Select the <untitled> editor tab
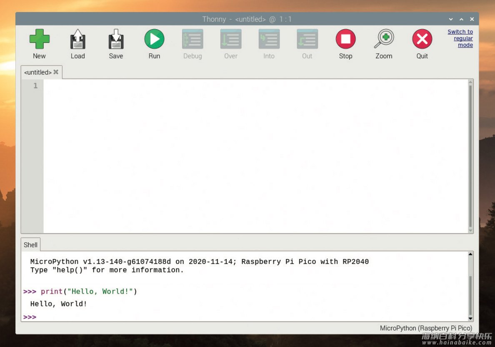This screenshot has width=495, height=347. tap(38, 73)
